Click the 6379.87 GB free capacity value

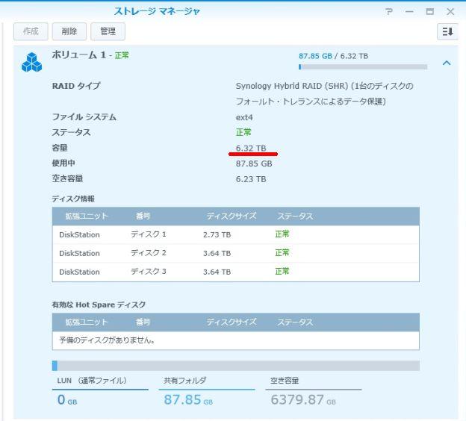[303, 400]
